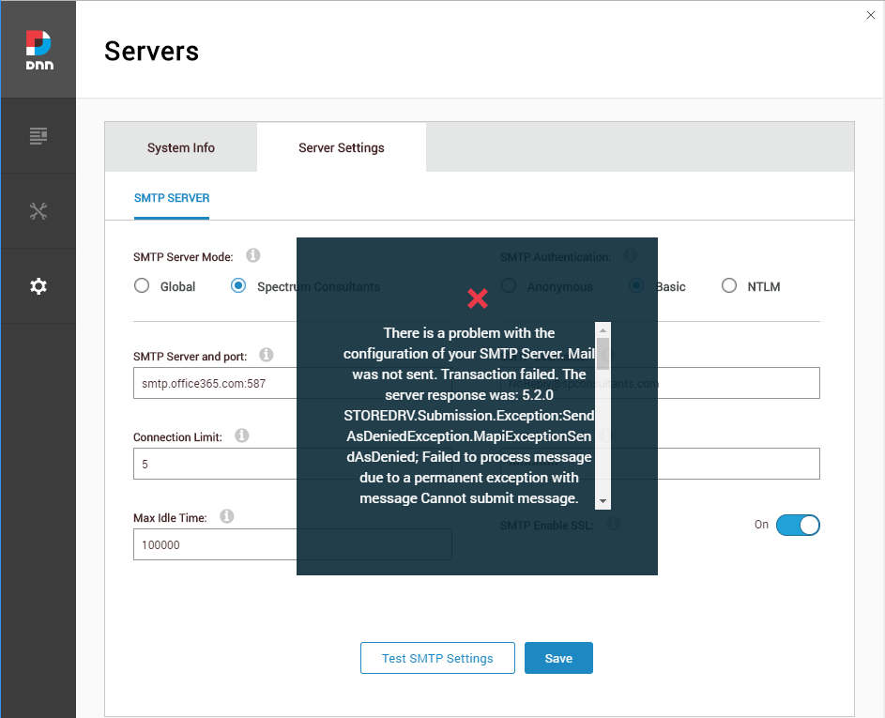
Task: Click the red X error icon
Action: pyautogui.click(x=477, y=298)
